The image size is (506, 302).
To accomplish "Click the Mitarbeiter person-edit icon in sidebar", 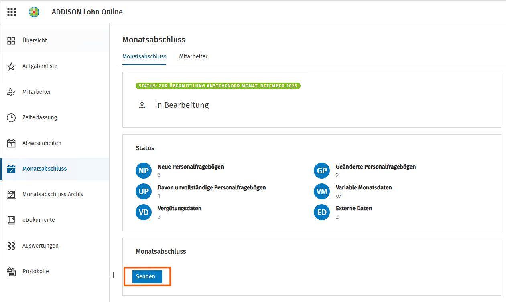I will point(11,92).
